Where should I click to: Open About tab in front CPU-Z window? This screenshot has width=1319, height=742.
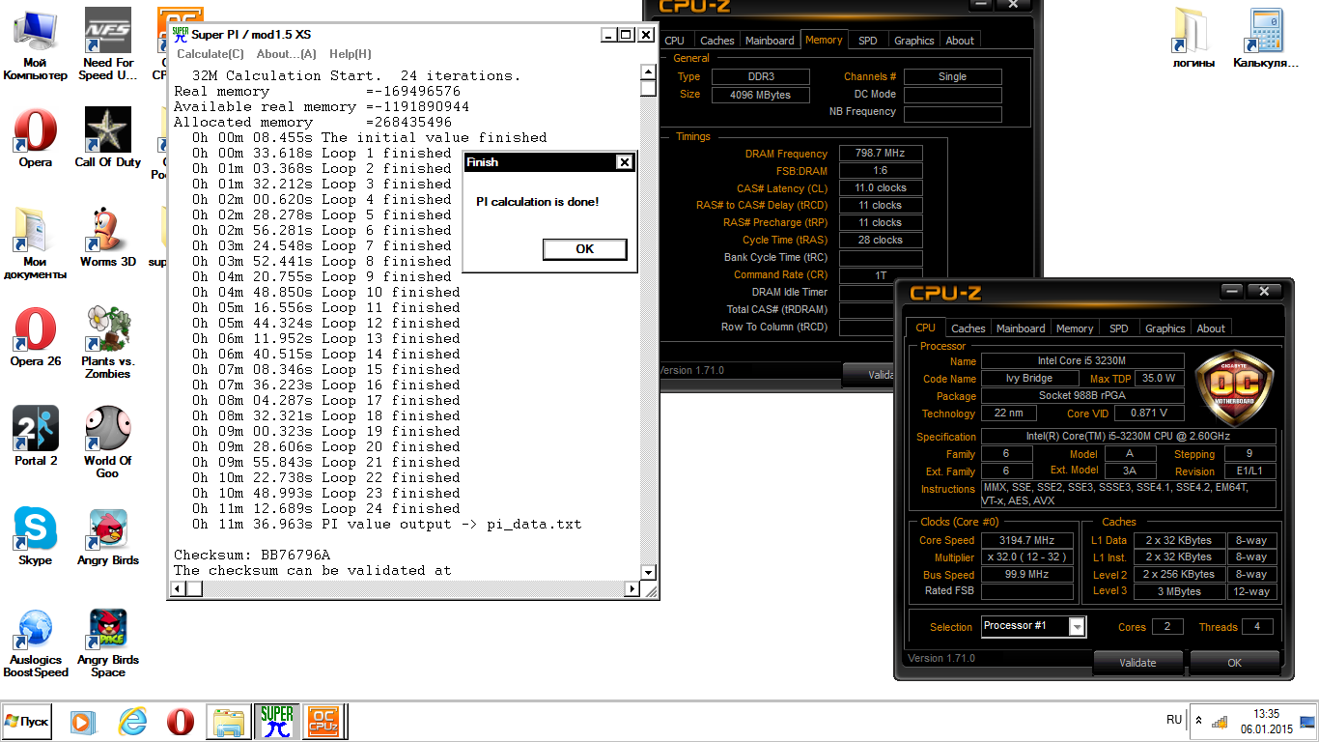(1211, 328)
